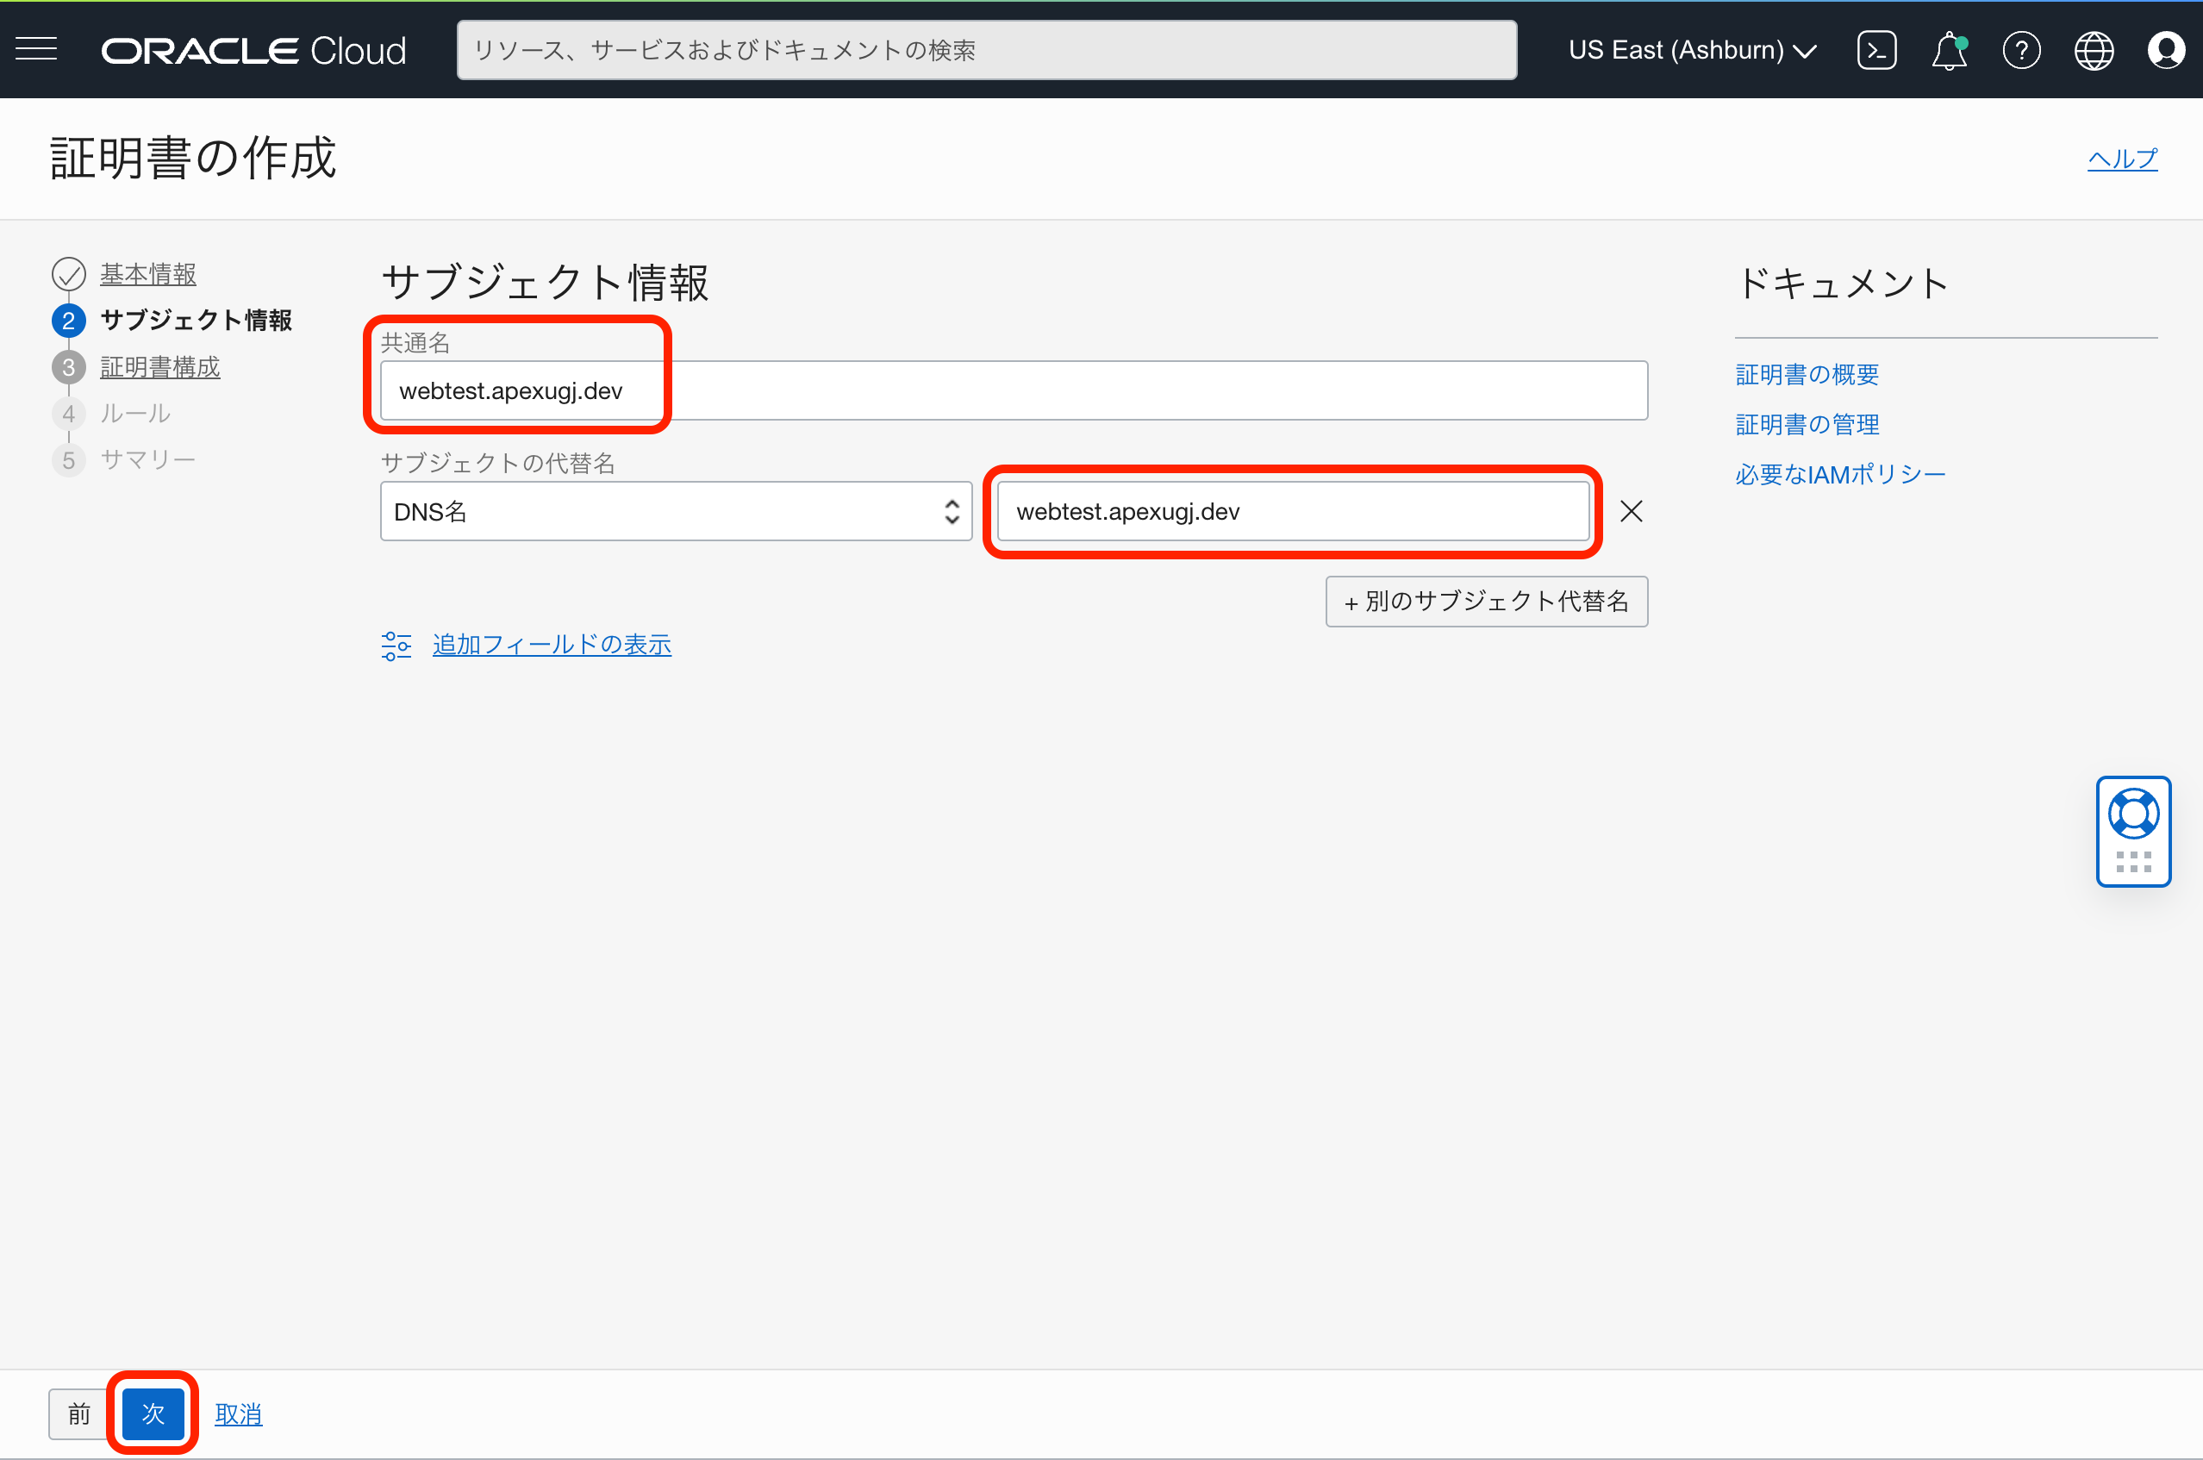This screenshot has width=2203, height=1460.
Task: Add 別のサブジェクト代替名 entry
Action: [x=1486, y=602]
